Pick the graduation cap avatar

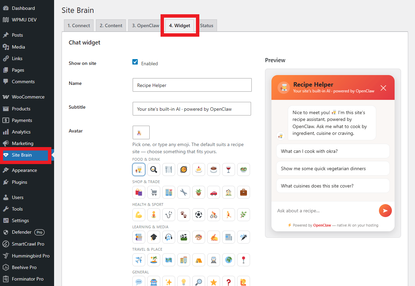click(x=154, y=237)
